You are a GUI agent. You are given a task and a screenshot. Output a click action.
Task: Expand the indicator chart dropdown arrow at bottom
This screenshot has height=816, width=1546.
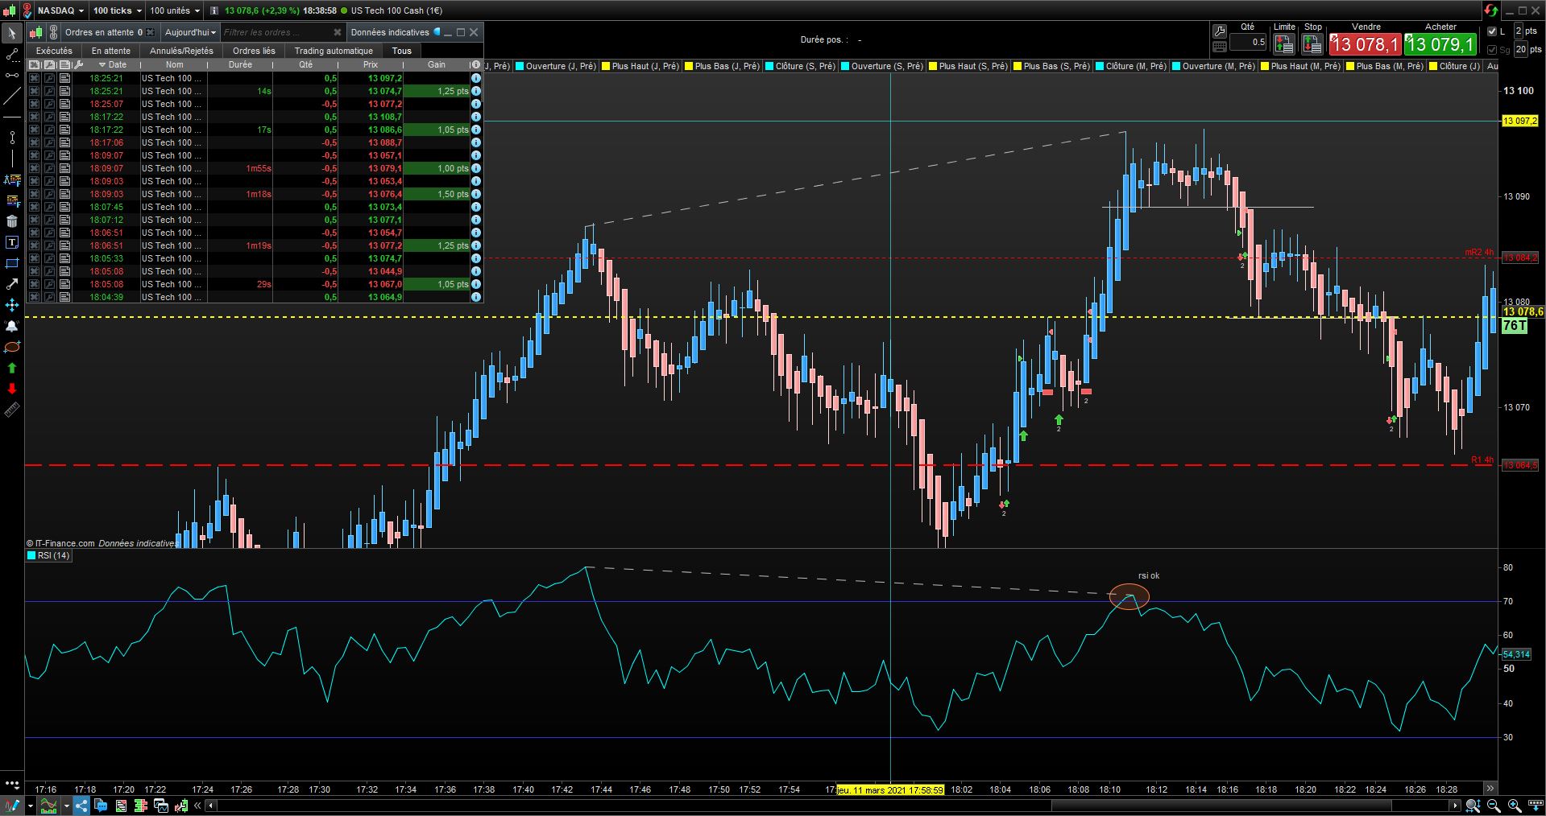click(67, 806)
